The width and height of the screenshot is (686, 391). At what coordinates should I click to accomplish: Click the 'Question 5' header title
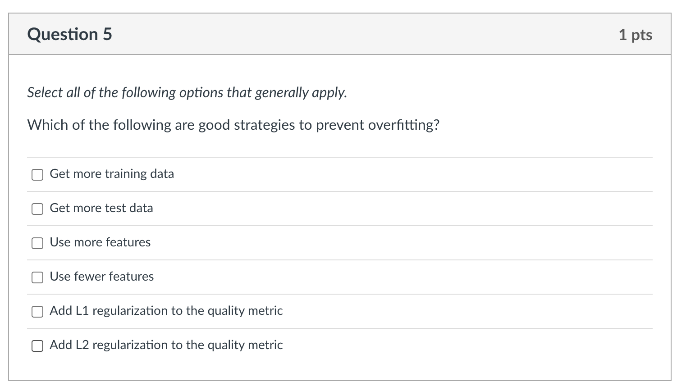tap(69, 34)
